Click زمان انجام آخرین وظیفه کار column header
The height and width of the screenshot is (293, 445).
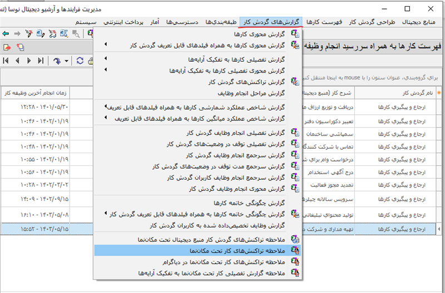click(x=34, y=92)
